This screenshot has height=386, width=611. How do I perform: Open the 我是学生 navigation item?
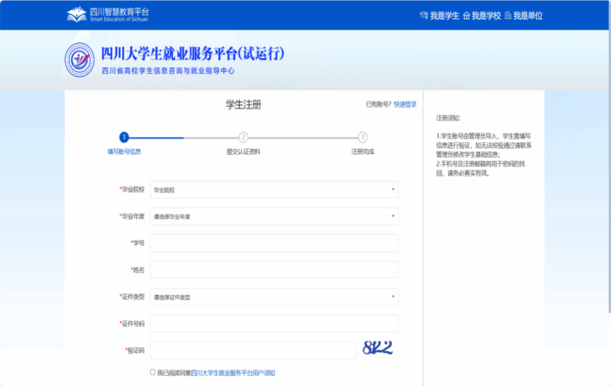pyautogui.click(x=444, y=15)
